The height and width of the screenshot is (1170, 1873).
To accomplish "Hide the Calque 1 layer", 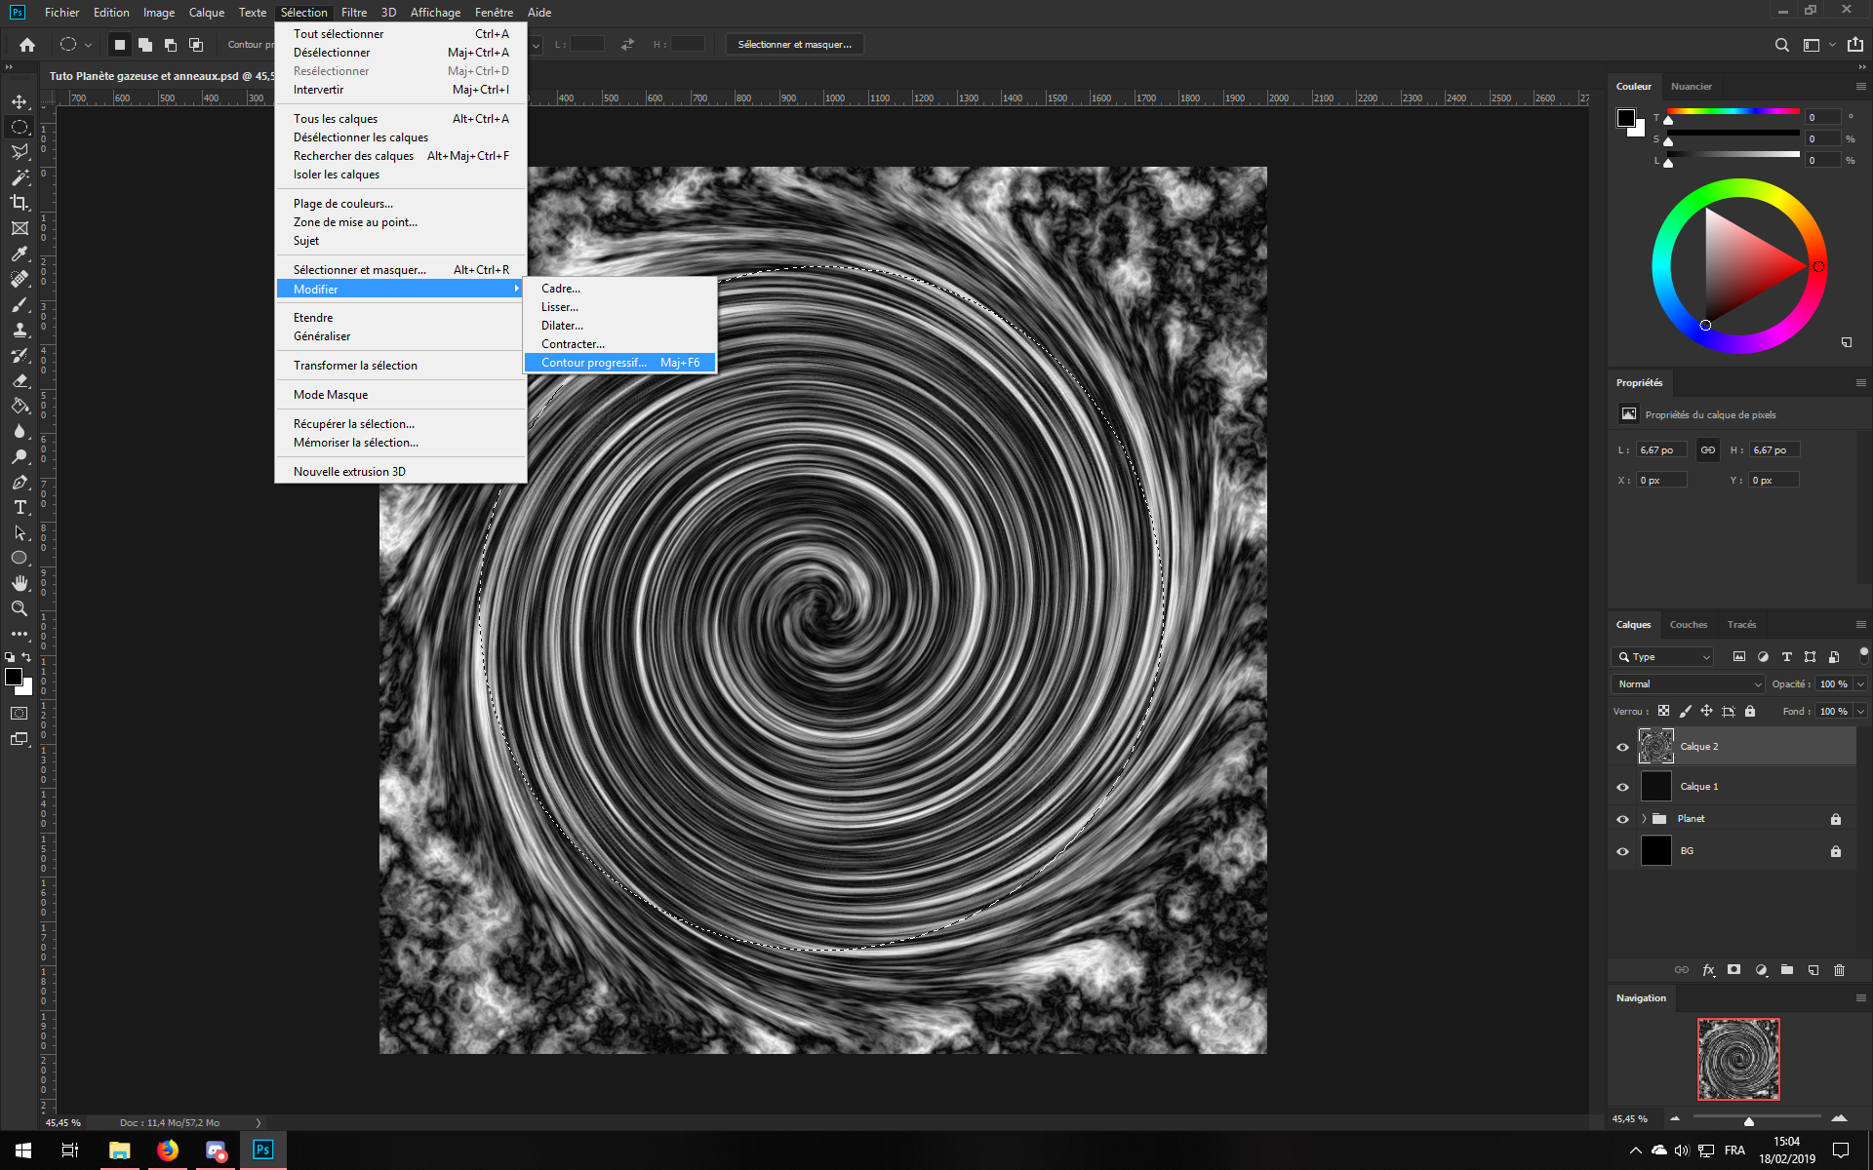I will pos(1622,787).
